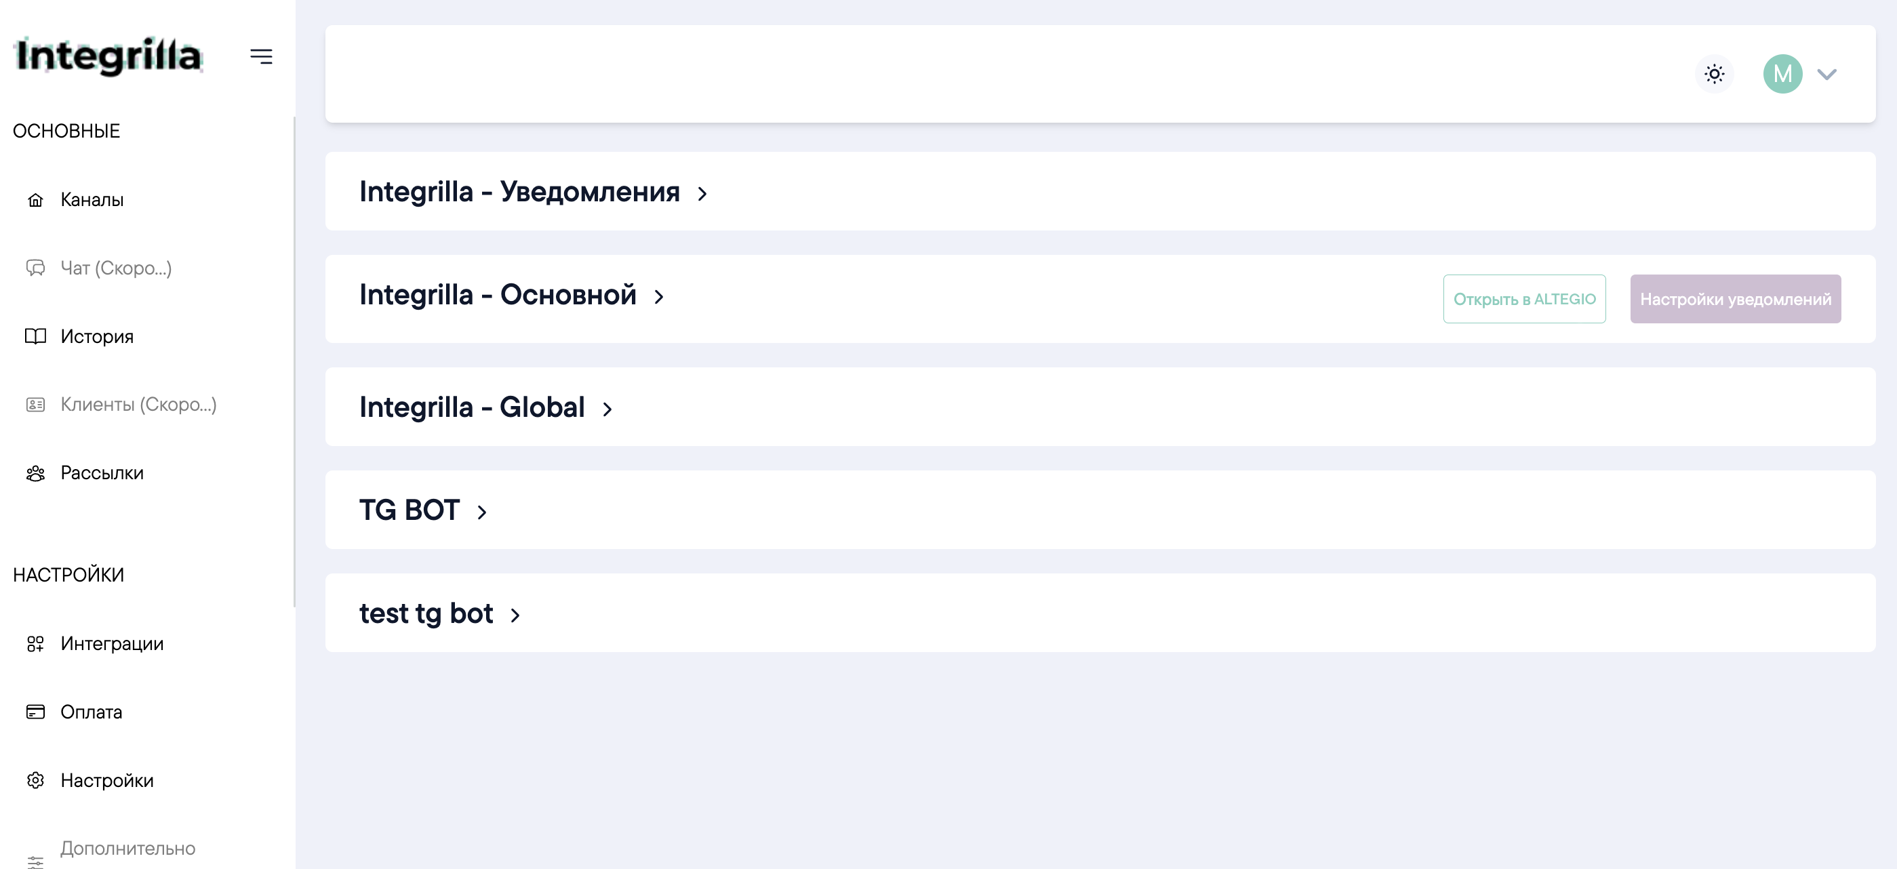This screenshot has height=869, width=1897.
Task: Click the История book icon
Action: coord(35,337)
